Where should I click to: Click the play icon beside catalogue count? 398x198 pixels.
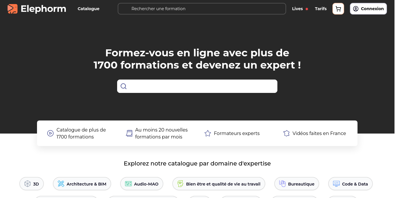[50, 133]
